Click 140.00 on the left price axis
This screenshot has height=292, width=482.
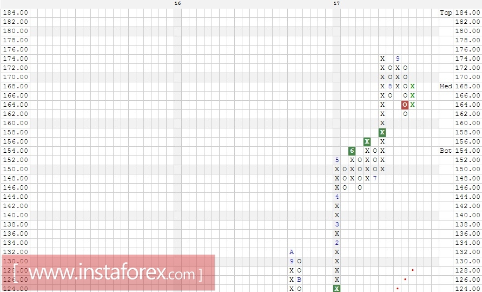15,215
